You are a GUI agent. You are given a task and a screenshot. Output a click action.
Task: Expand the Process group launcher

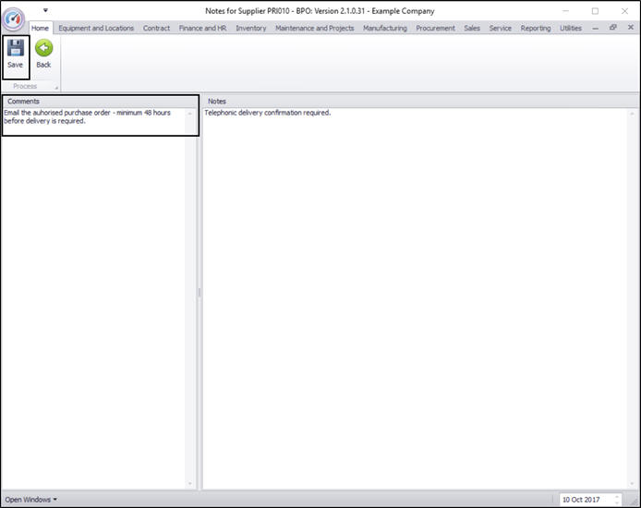pos(56,88)
